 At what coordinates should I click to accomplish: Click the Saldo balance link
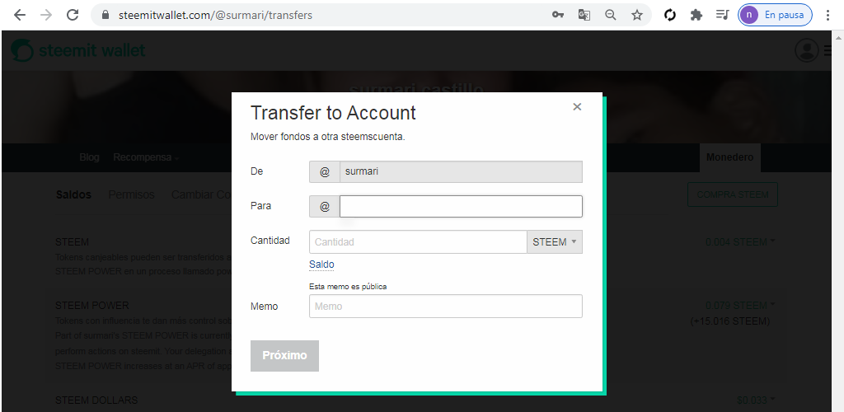321,264
